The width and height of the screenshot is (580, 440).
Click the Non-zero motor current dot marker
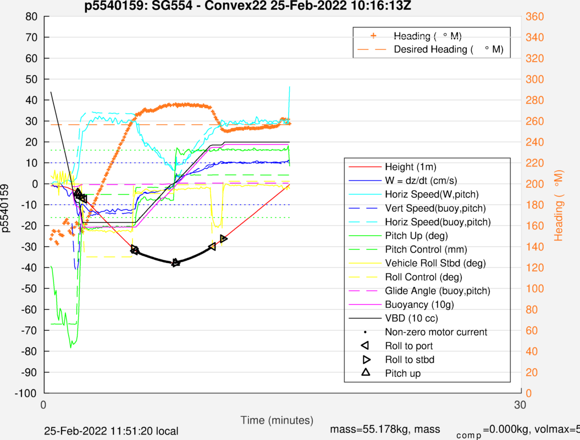click(x=365, y=332)
